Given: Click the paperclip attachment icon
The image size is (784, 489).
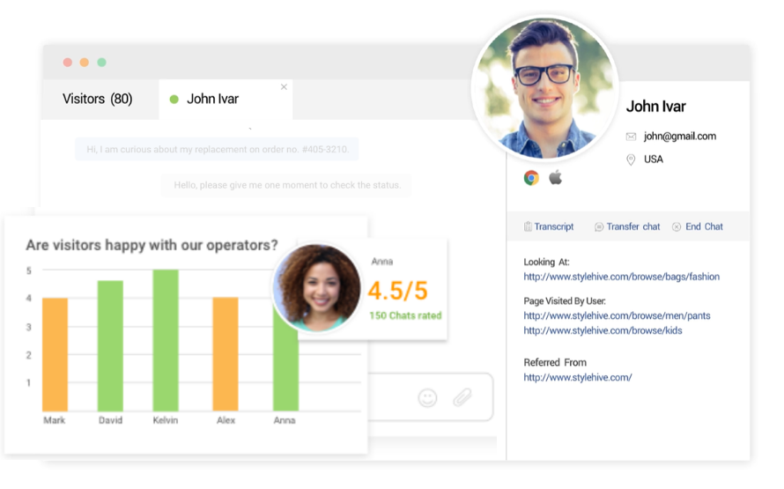Looking at the screenshot, I should [x=462, y=397].
